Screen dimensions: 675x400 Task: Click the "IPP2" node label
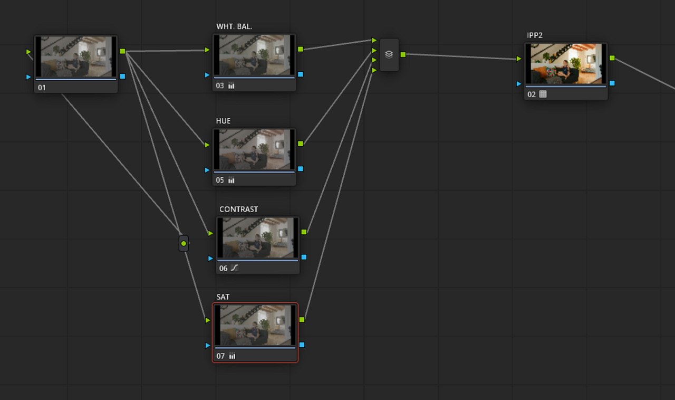point(535,35)
